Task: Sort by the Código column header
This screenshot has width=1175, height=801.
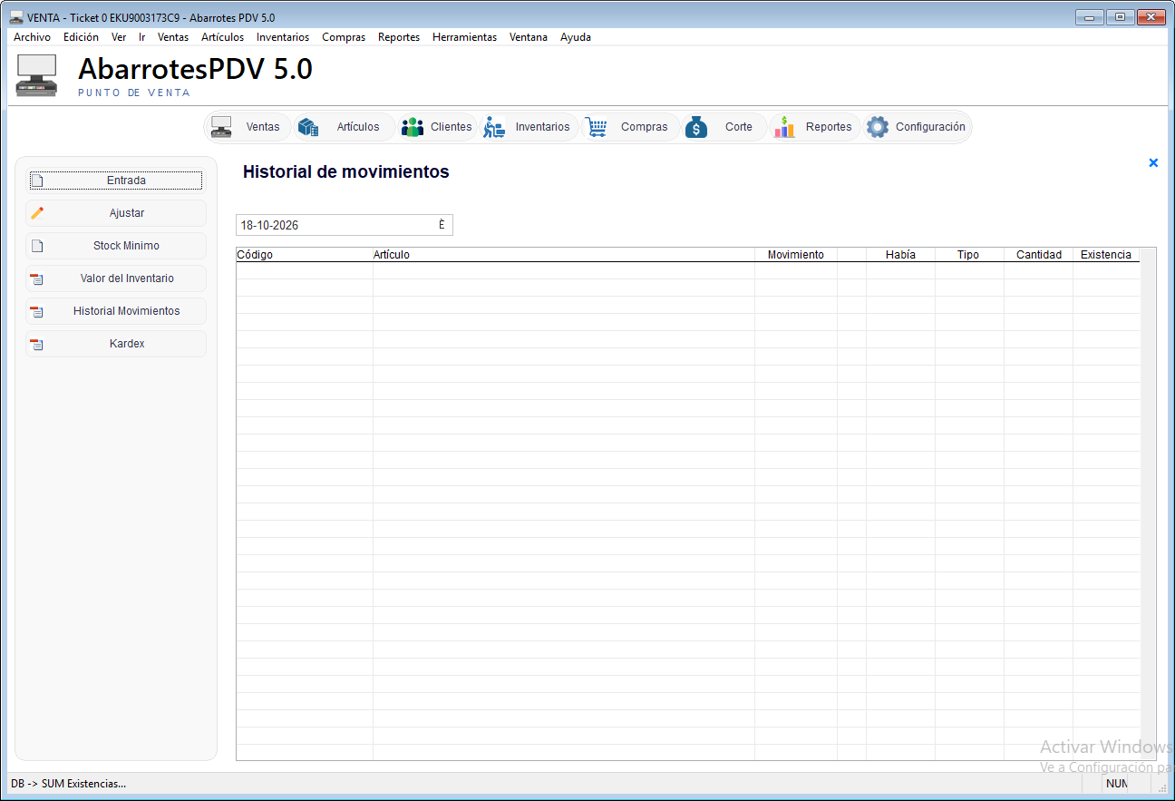Action: click(305, 255)
